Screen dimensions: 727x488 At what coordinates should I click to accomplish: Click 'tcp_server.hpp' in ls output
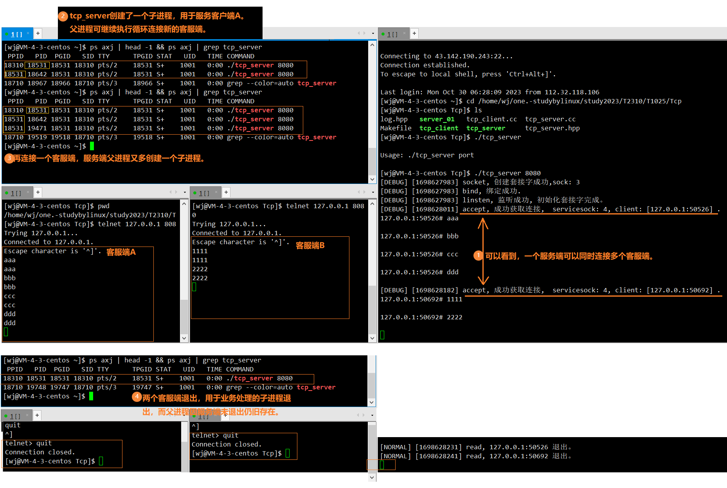coord(552,128)
